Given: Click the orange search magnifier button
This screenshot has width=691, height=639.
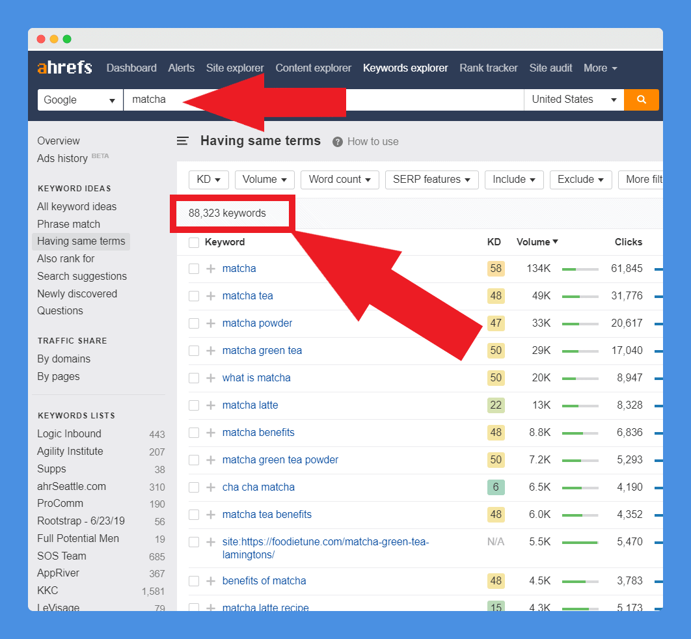Looking at the screenshot, I should pyautogui.click(x=641, y=100).
